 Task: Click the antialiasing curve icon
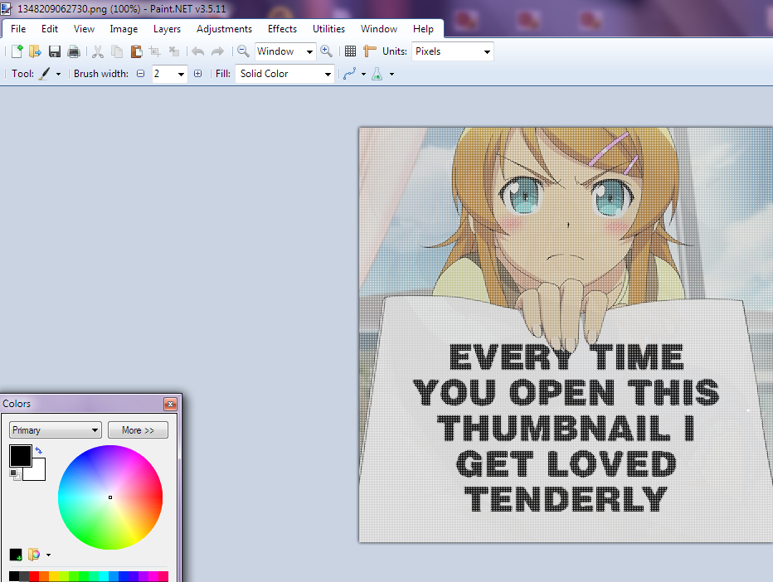click(x=349, y=74)
